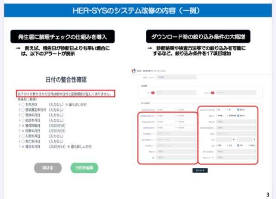Click the 最も新しい日付 note
This screenshot has height=199, width=276.
(79, 147)
